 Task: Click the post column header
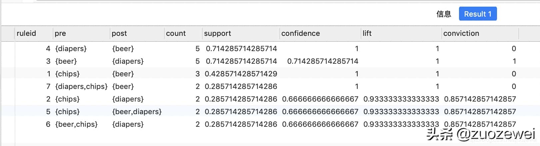(x=119, y=34)
